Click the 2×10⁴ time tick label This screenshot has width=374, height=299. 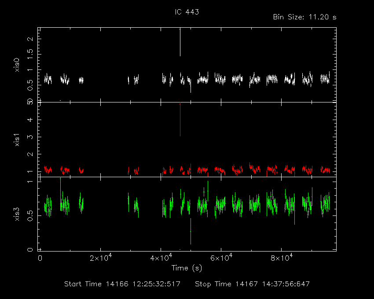[101, 258]
